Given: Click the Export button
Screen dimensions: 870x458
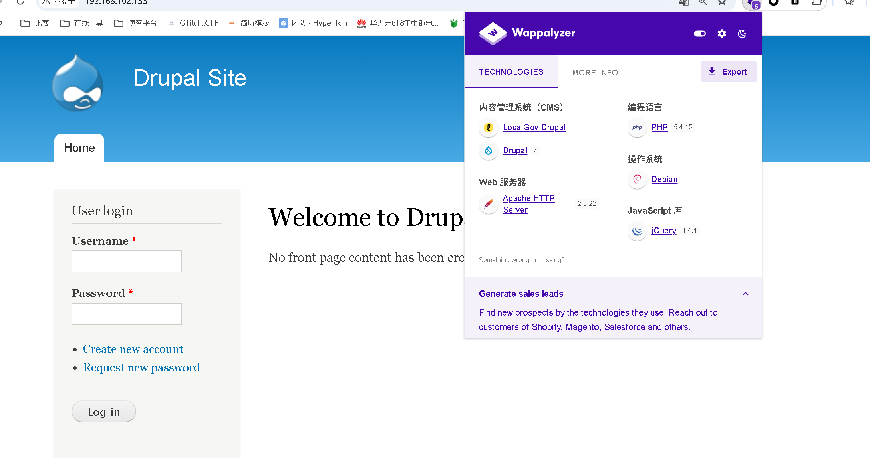Looking at the screenshot, I should (x=728, y=72).
